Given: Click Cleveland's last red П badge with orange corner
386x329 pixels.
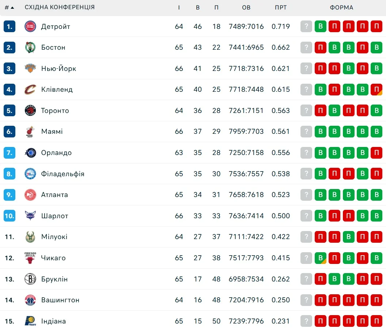Looking at the screenshot, I should point(376,90).
